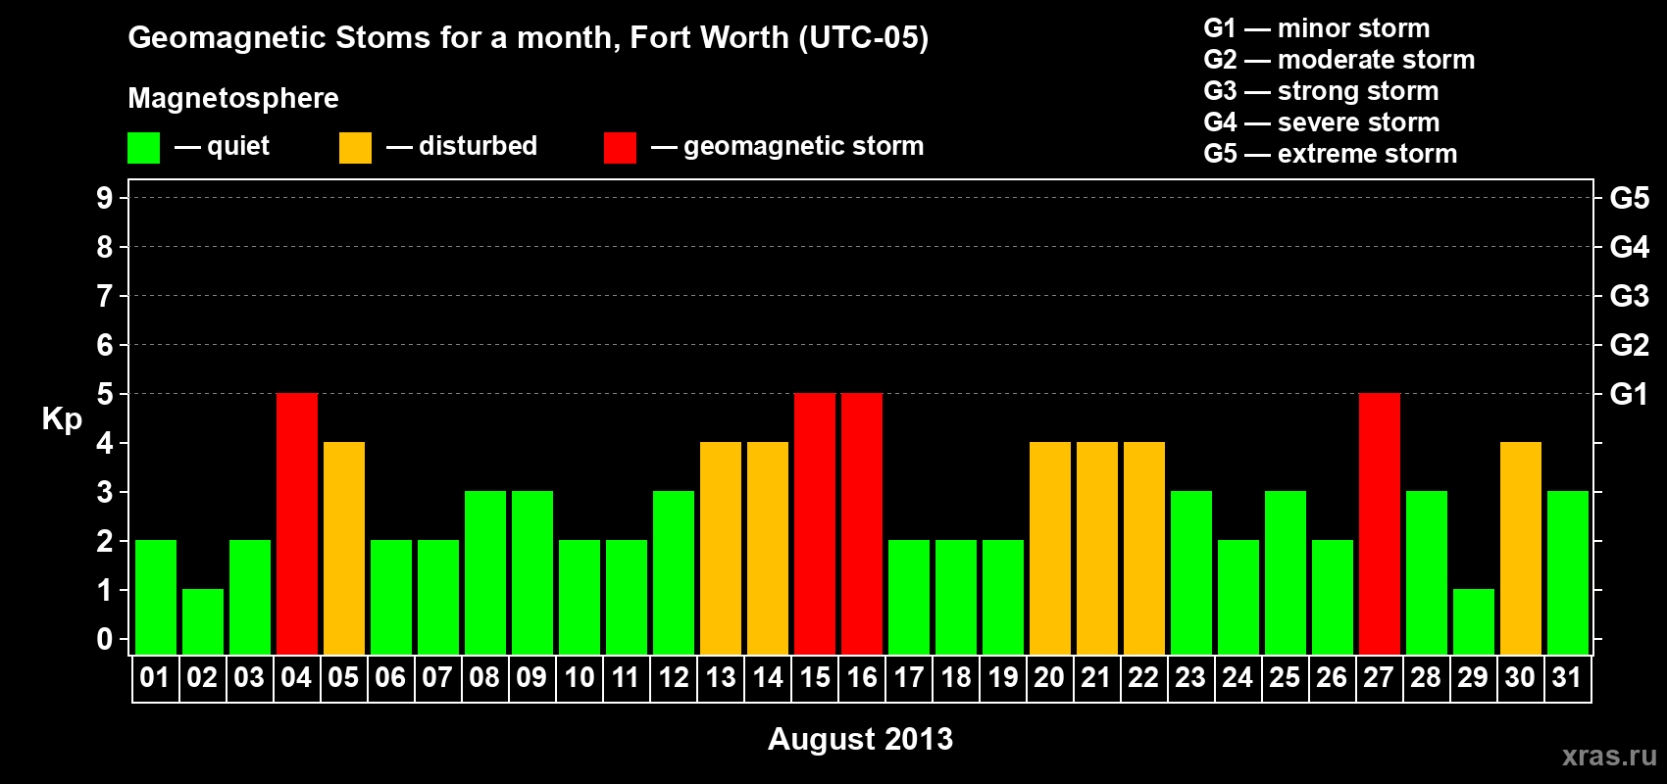
Task: Click the 'G2 — moderate storm' legend line
Action: 1339,60
